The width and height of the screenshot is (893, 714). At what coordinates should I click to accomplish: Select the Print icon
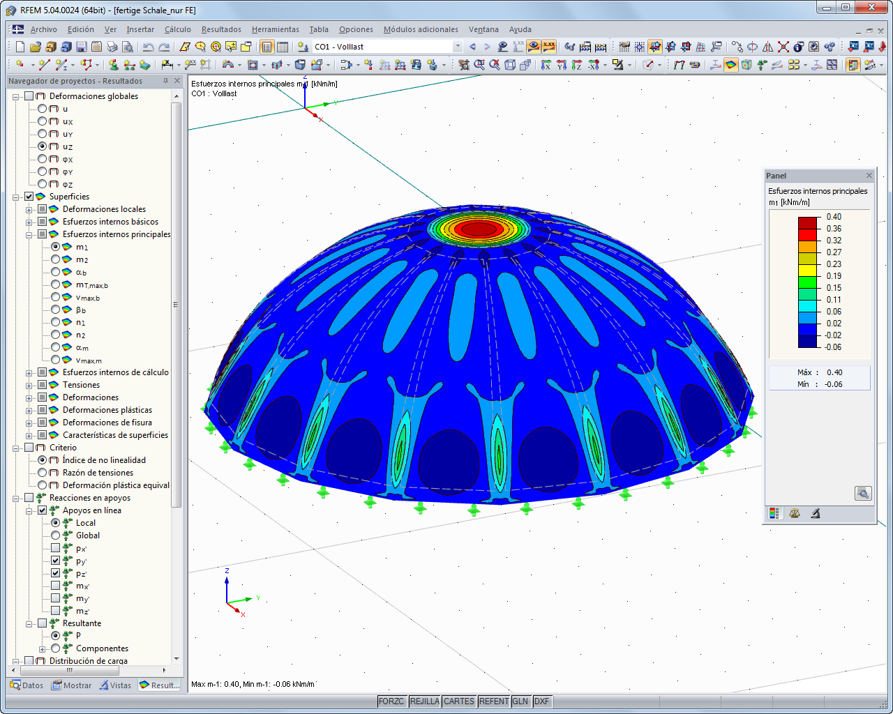click(x=112, y=46)
